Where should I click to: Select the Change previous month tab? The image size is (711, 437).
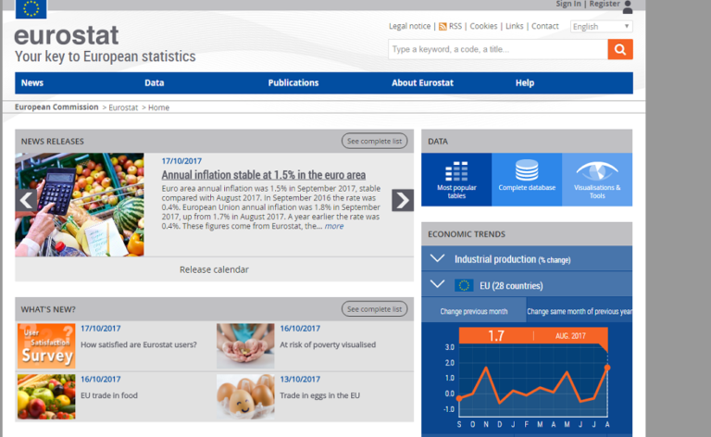tap(473, 311)
